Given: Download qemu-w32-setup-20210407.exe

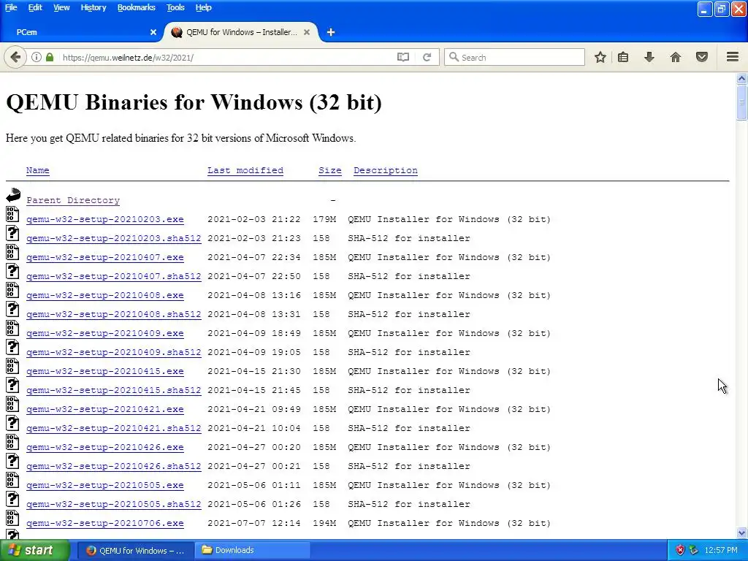Looking at the screenshot, I should [105, 258].
